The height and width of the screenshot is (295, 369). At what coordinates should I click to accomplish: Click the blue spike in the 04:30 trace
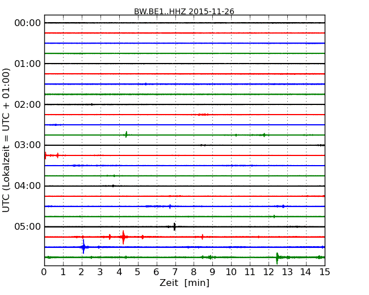170,206
